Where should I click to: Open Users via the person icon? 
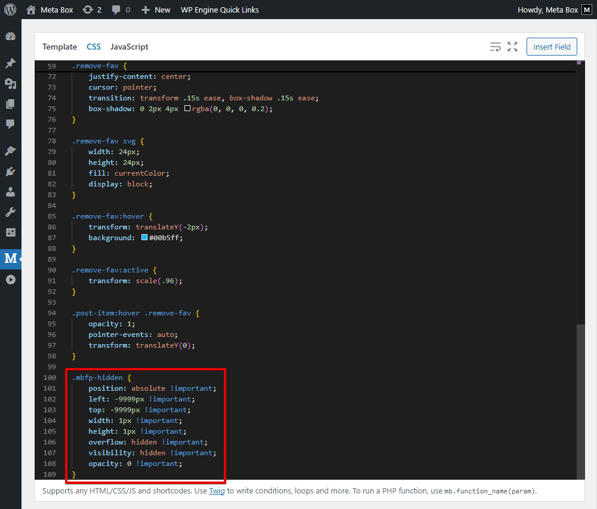coord(10,191)
